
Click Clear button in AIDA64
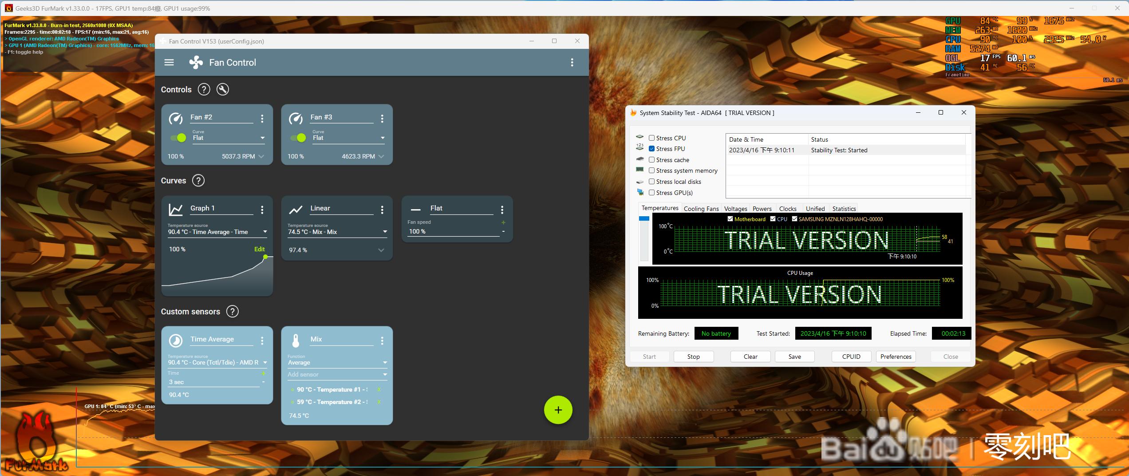coord(750,357)
